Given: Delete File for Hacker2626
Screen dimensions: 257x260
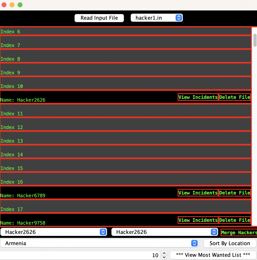Looking at the screenshot, I should tap(234, 97).
